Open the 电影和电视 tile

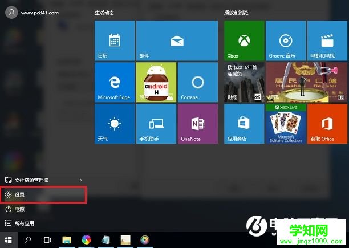(327, 40)
